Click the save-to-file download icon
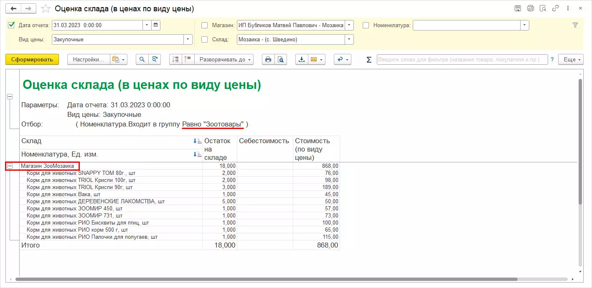The width and height of the screenshot is (592, 288). [301, 60]
